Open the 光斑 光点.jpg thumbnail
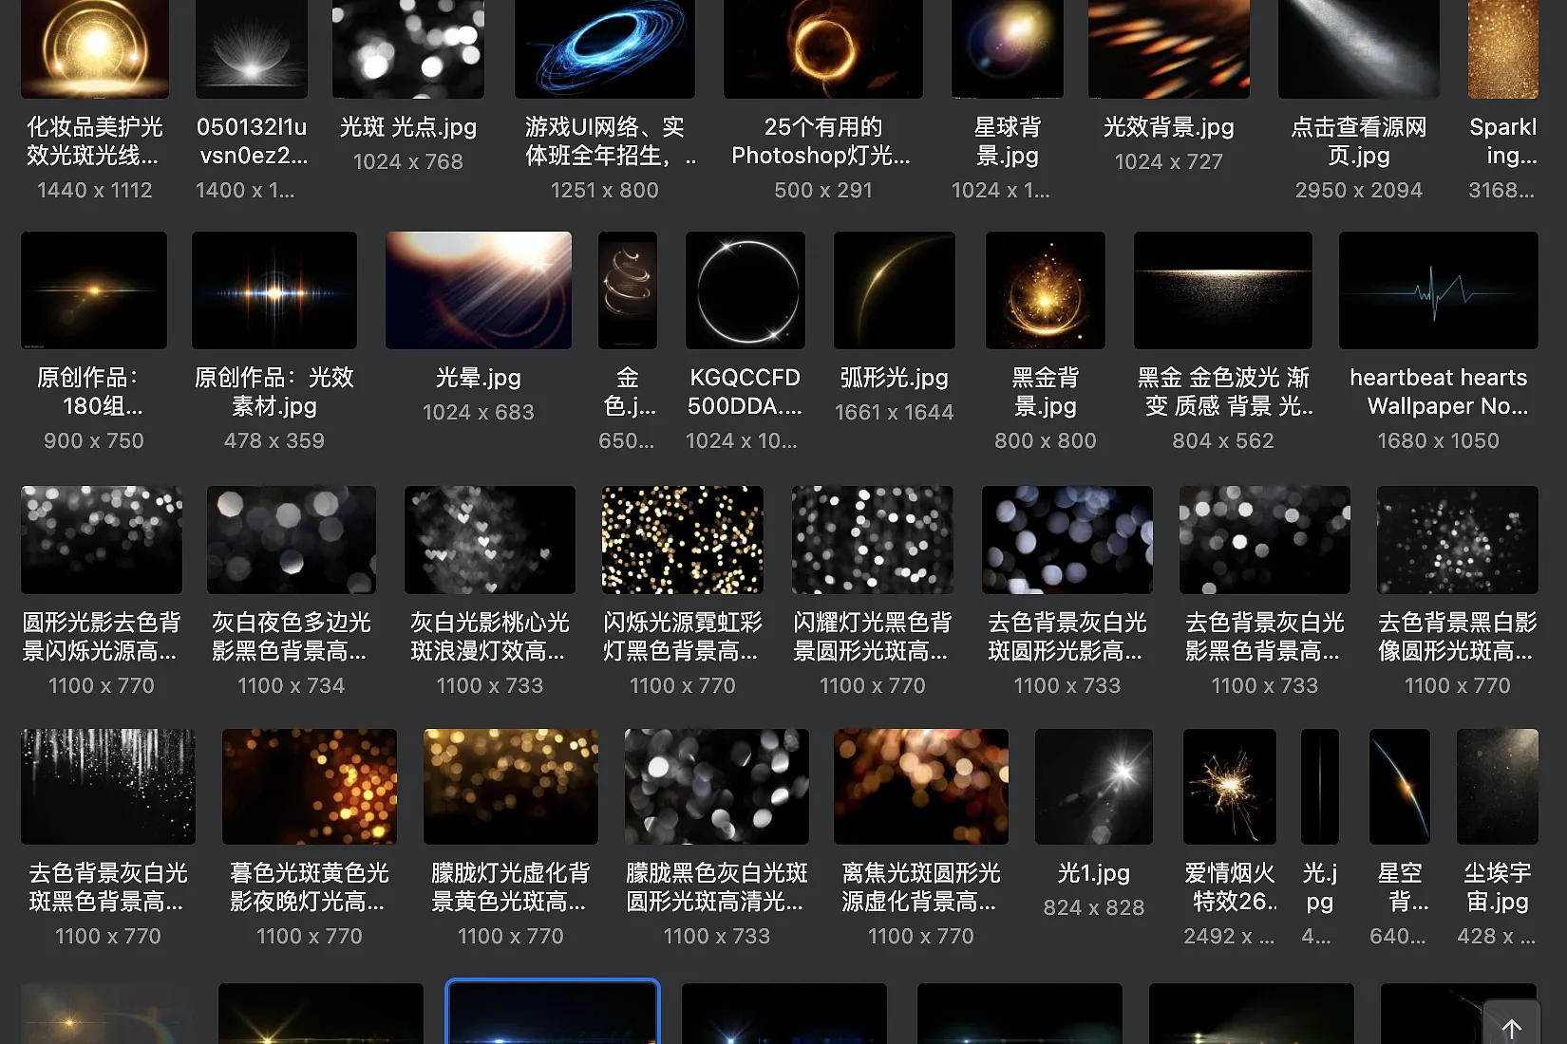 coord(408,48)
